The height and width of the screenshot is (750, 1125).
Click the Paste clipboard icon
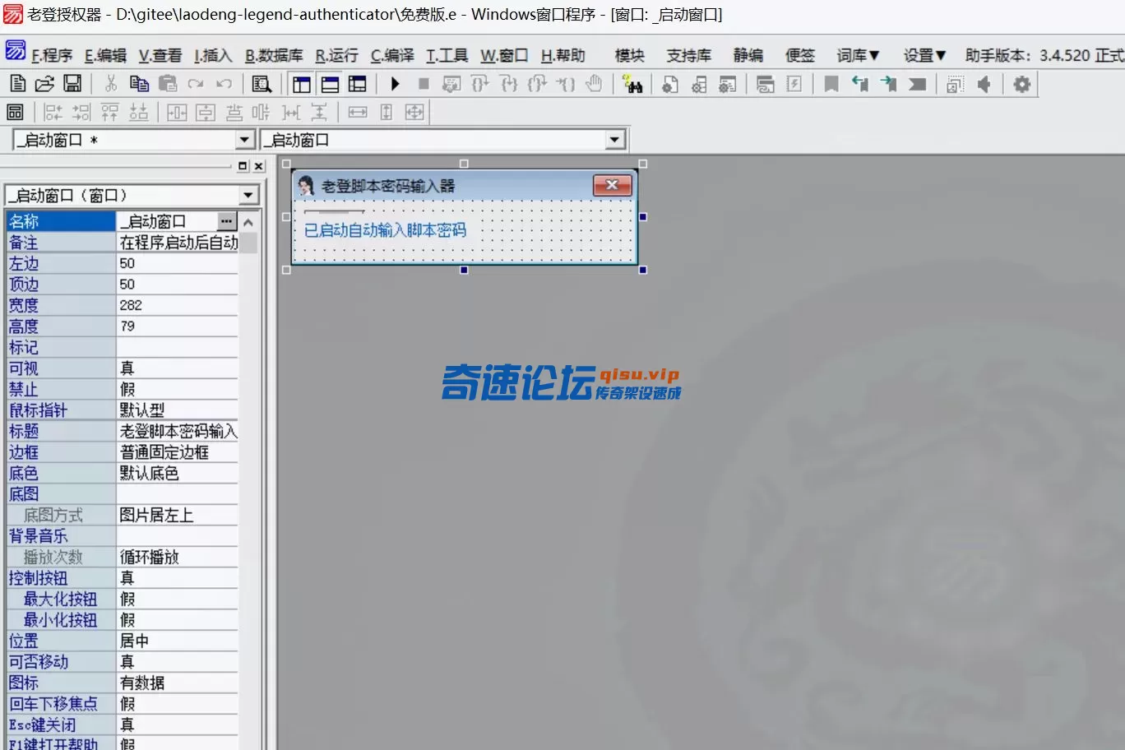pyautogui.click(x=168, y=84)
